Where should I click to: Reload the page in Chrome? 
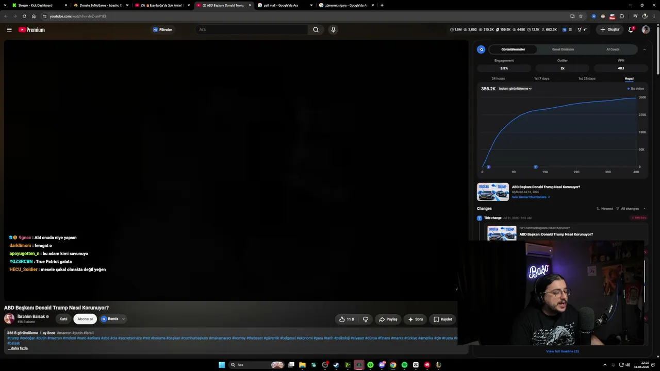[23, 16]
